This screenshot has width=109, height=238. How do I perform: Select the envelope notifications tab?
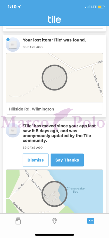(x=91, y=221)
